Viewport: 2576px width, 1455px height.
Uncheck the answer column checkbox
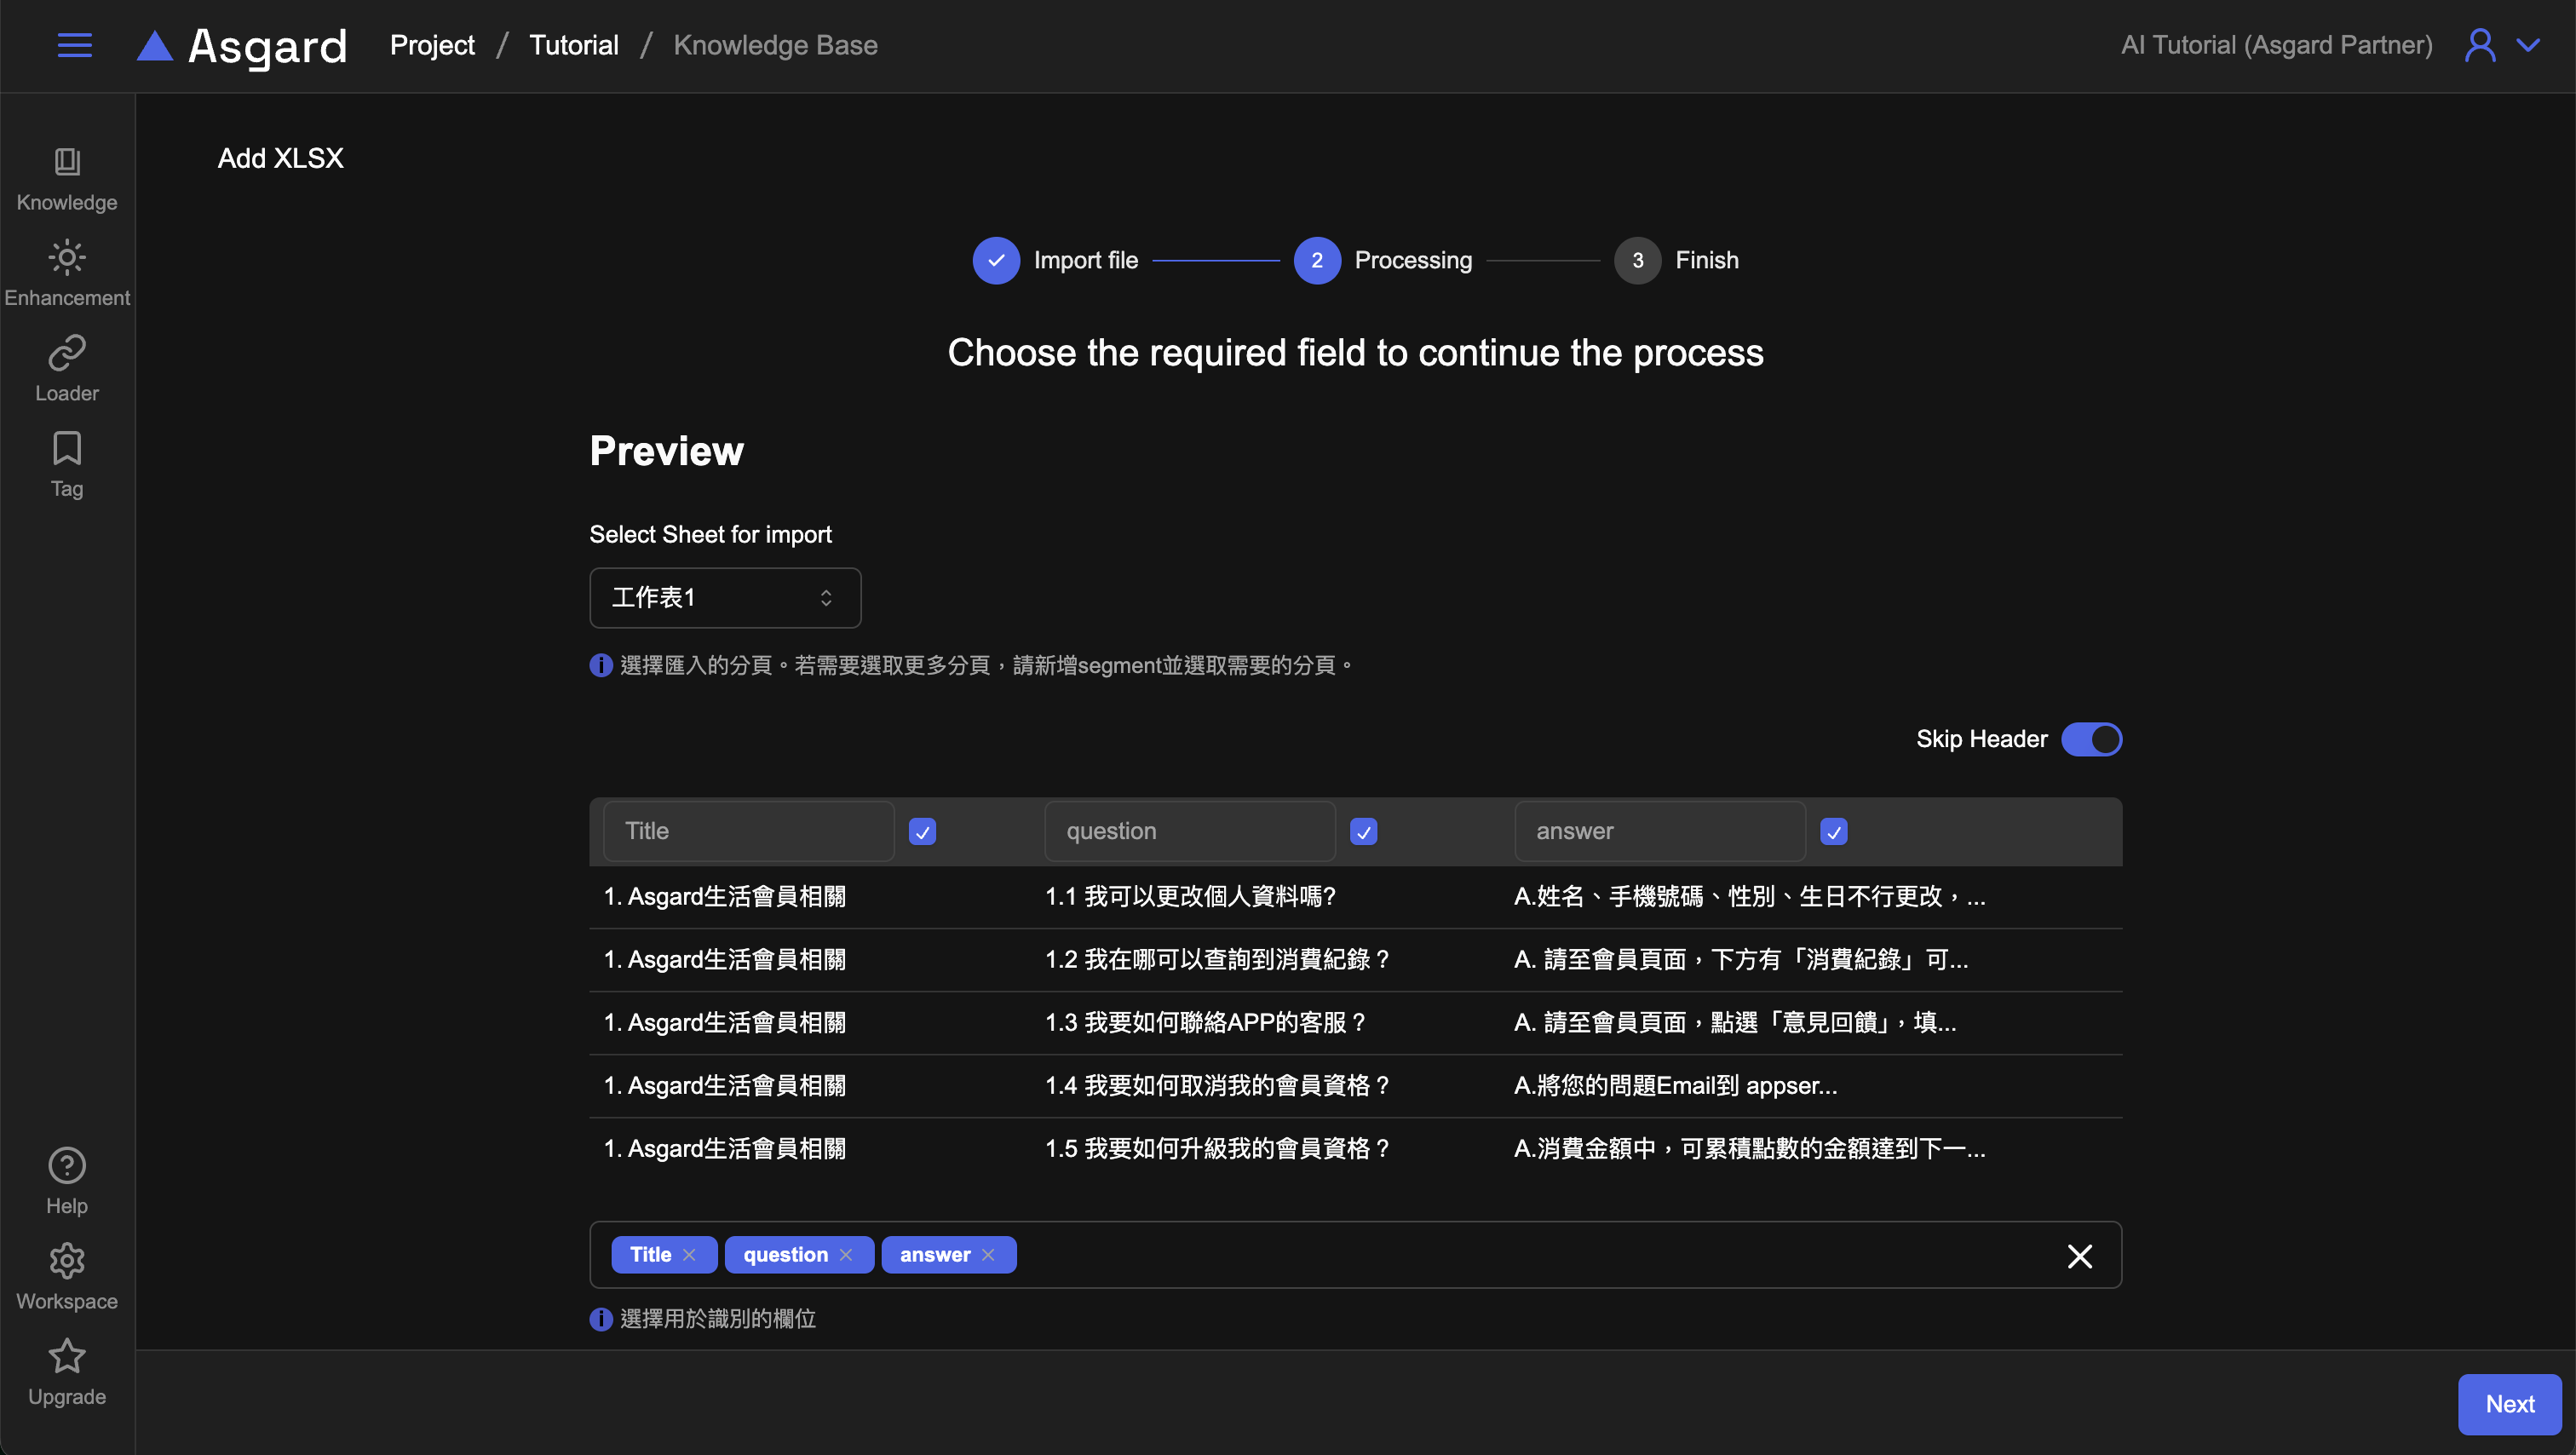[x=1833, y=831]
